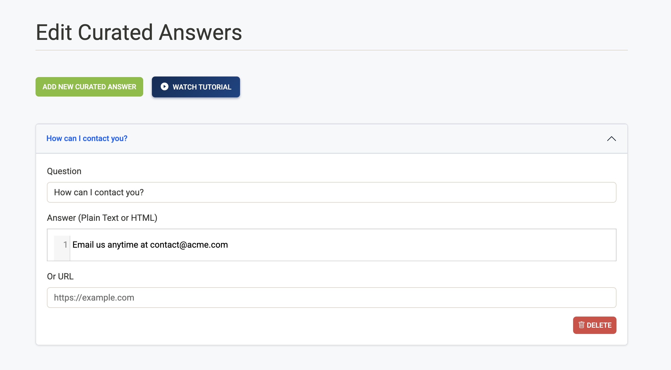Focus the https://example.com URL input
Image resolution: width=671 pixels, height=370 pixels.
click(x=331, y=298)
